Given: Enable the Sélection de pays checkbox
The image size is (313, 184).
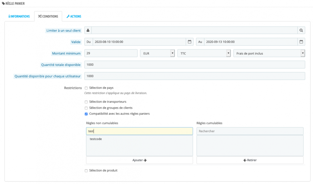Looking at the screenshot, I should coord(86,88).
